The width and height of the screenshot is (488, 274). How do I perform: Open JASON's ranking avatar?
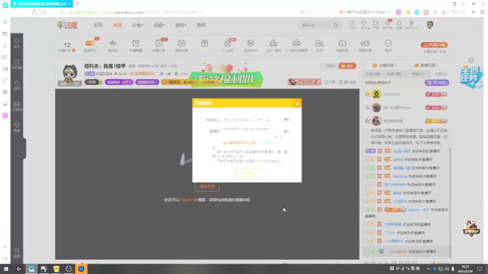pyautogui.click(x=376, y=94)
